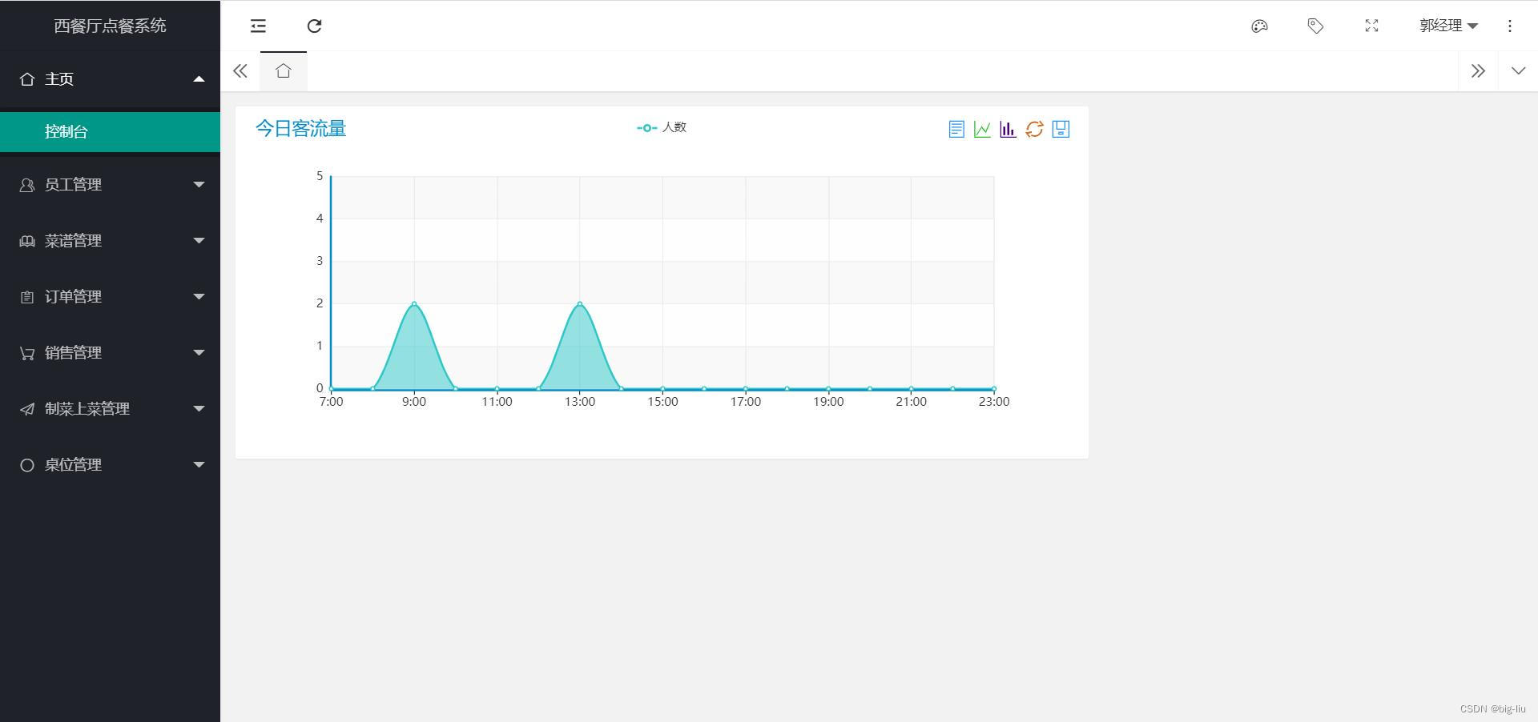Screen dimensions: 1538x722
Task: Click the home icon beside 主页
Action: pos(27,79)
